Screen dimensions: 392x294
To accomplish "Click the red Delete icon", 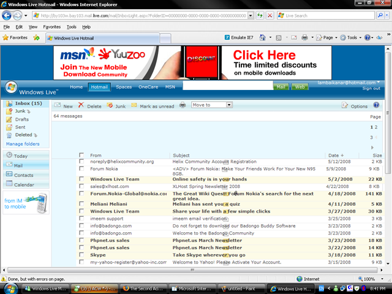I will click(81, 106).
